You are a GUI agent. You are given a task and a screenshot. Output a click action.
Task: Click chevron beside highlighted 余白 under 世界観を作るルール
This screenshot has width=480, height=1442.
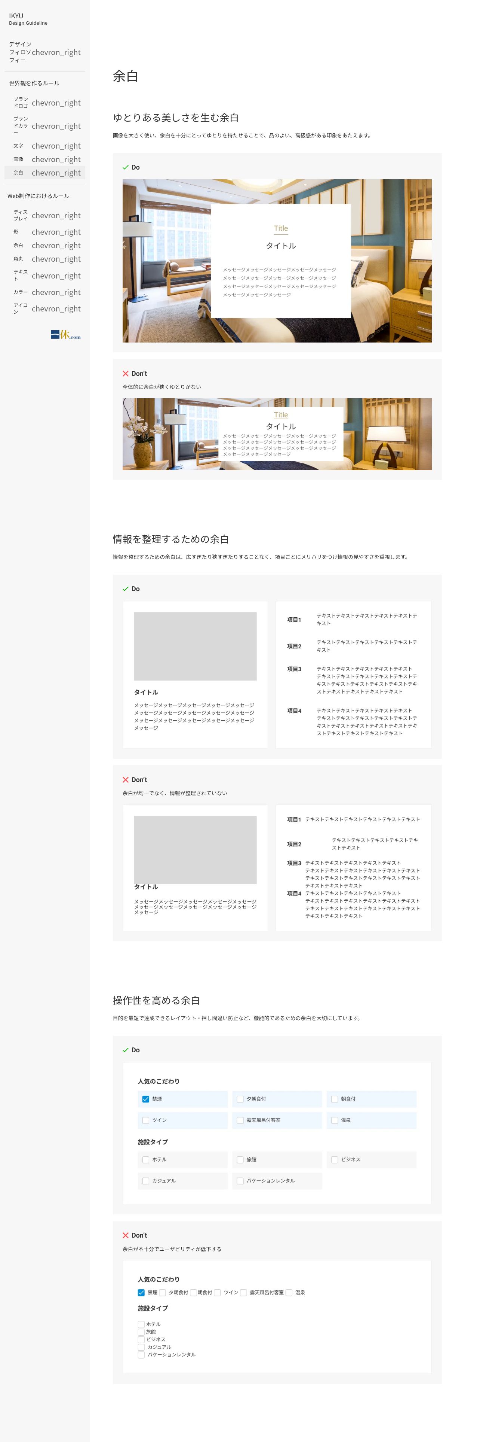point(56,173)
